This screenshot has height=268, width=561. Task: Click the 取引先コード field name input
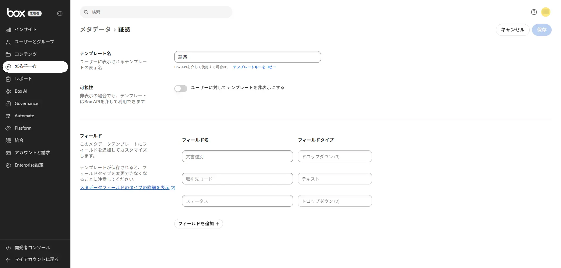coord(237,179)
